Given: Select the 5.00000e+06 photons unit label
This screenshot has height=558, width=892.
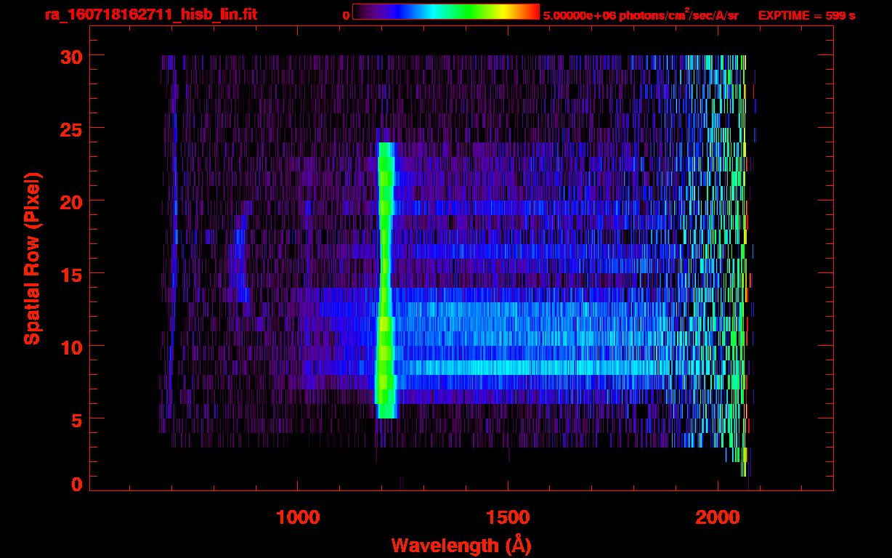Looking at the screenshot, I should pos(641,15).
